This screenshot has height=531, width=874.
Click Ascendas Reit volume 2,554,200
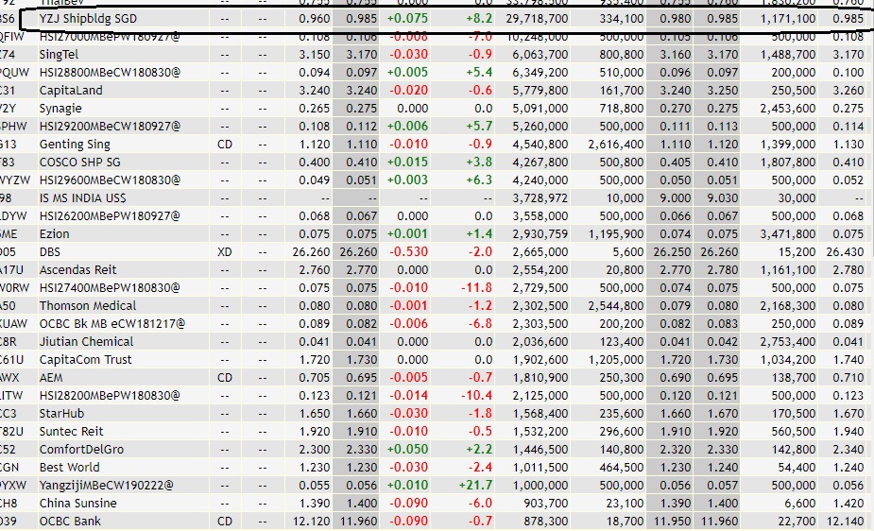pos(540,270)
